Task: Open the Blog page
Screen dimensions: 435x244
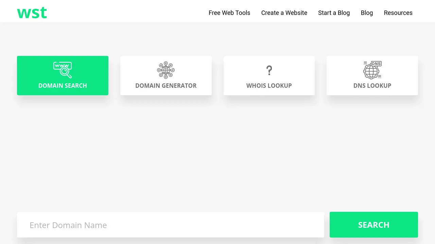Action: 367,13
